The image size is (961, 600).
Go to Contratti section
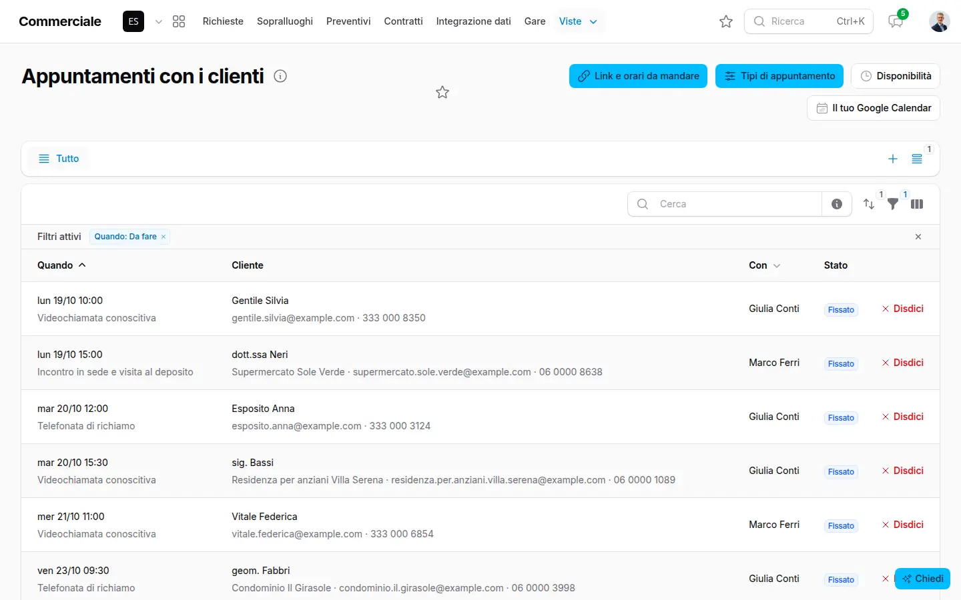[x=404, y=21]
